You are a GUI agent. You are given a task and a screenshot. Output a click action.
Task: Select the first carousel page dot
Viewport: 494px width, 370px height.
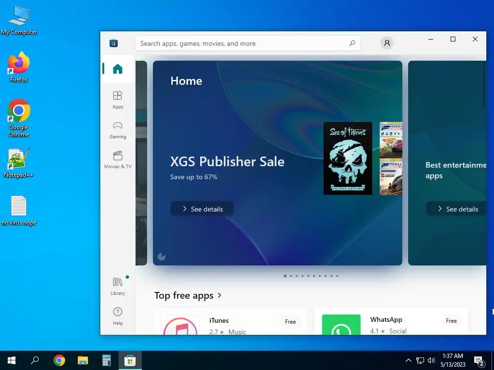click(285, 276)
